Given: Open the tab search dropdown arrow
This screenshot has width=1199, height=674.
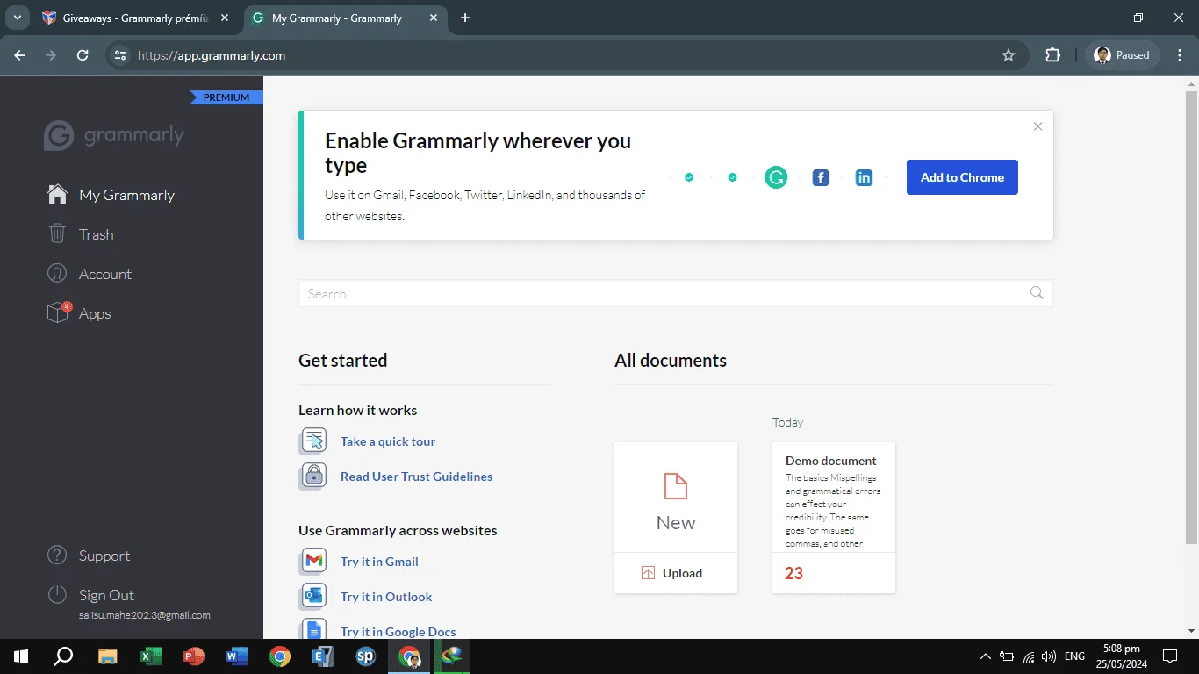Looking at the screenshot, I should coord(17,18).
